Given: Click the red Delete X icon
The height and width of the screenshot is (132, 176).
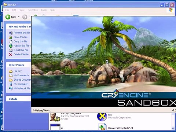Looking at the screenshot, I should pyautogui.click(x=11, y=55).
